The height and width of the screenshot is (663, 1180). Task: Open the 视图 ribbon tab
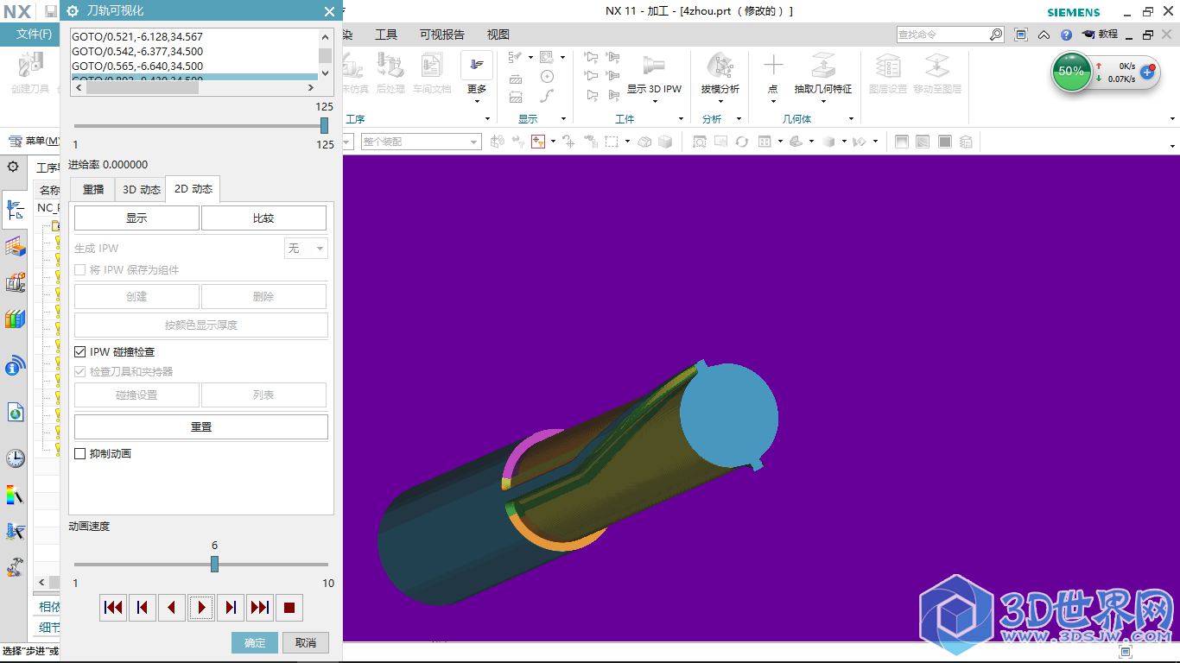(x=498, y=35)
